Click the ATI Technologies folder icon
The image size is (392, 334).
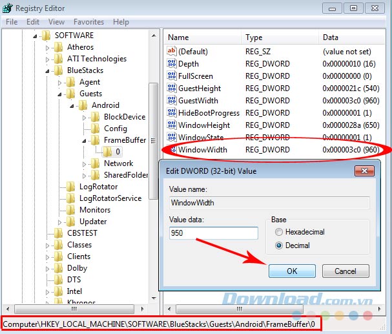pos(59,59)
